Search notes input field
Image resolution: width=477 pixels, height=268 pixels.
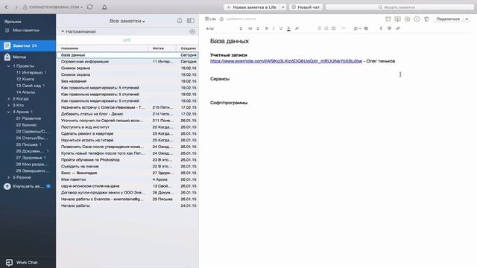point(399,7)
